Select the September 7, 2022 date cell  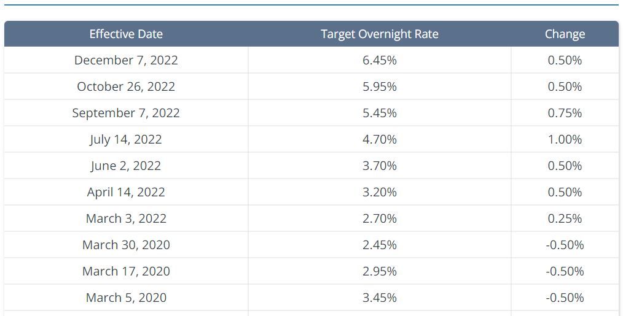126,113
